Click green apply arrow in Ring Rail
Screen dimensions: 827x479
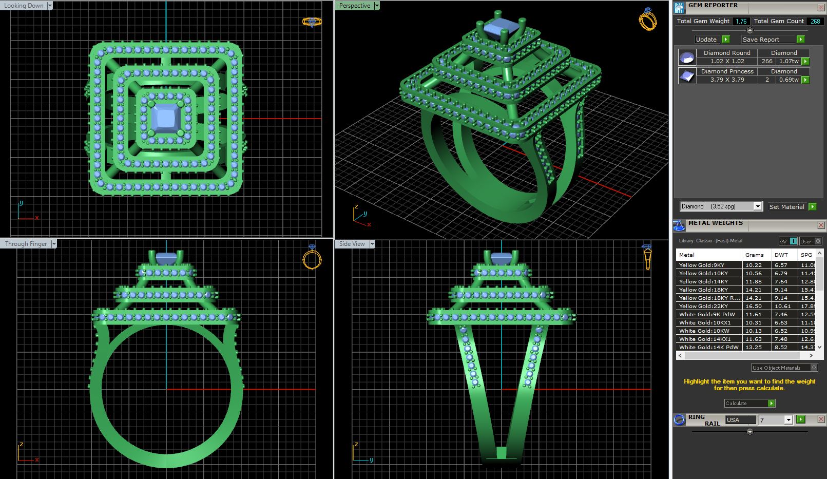(x=800, y=419)
